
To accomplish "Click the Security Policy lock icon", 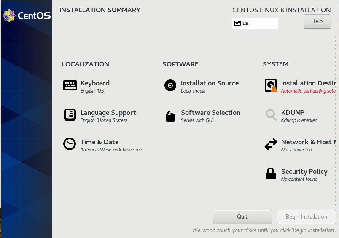I will tap(271, 173).
